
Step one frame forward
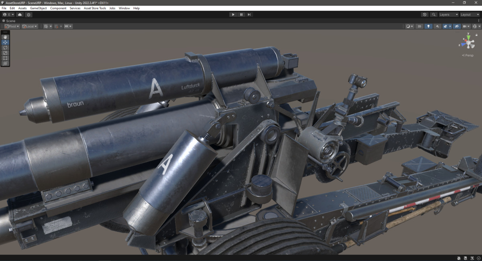pos(249,14)
